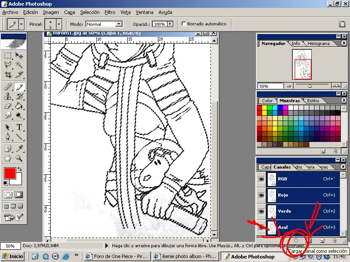Select the Rectangular Marquee tool

click(x=7, y=55)
